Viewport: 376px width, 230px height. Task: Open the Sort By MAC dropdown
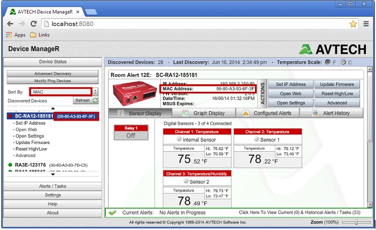[x=61, y=92]
